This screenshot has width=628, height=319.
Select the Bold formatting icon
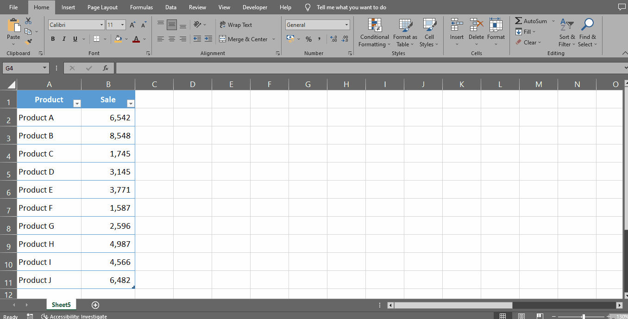coord(52,39)
